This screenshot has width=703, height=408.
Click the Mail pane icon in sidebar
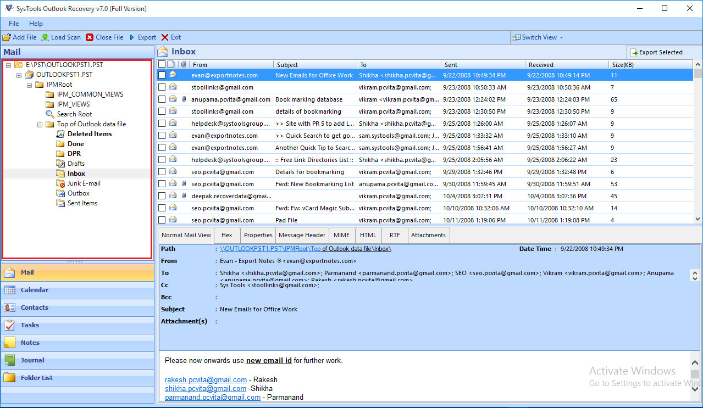click(x=10, y=272)
